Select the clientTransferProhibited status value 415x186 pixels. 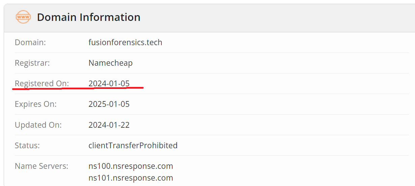click(133, 146)
